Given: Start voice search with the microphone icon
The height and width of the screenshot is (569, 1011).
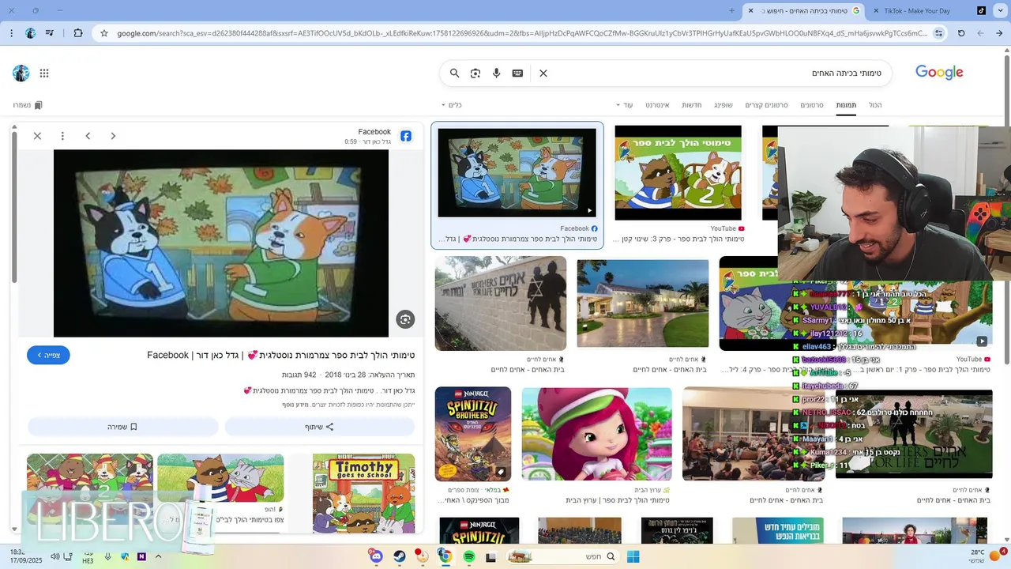Looking at the screenshot, I should pos(497,73).
